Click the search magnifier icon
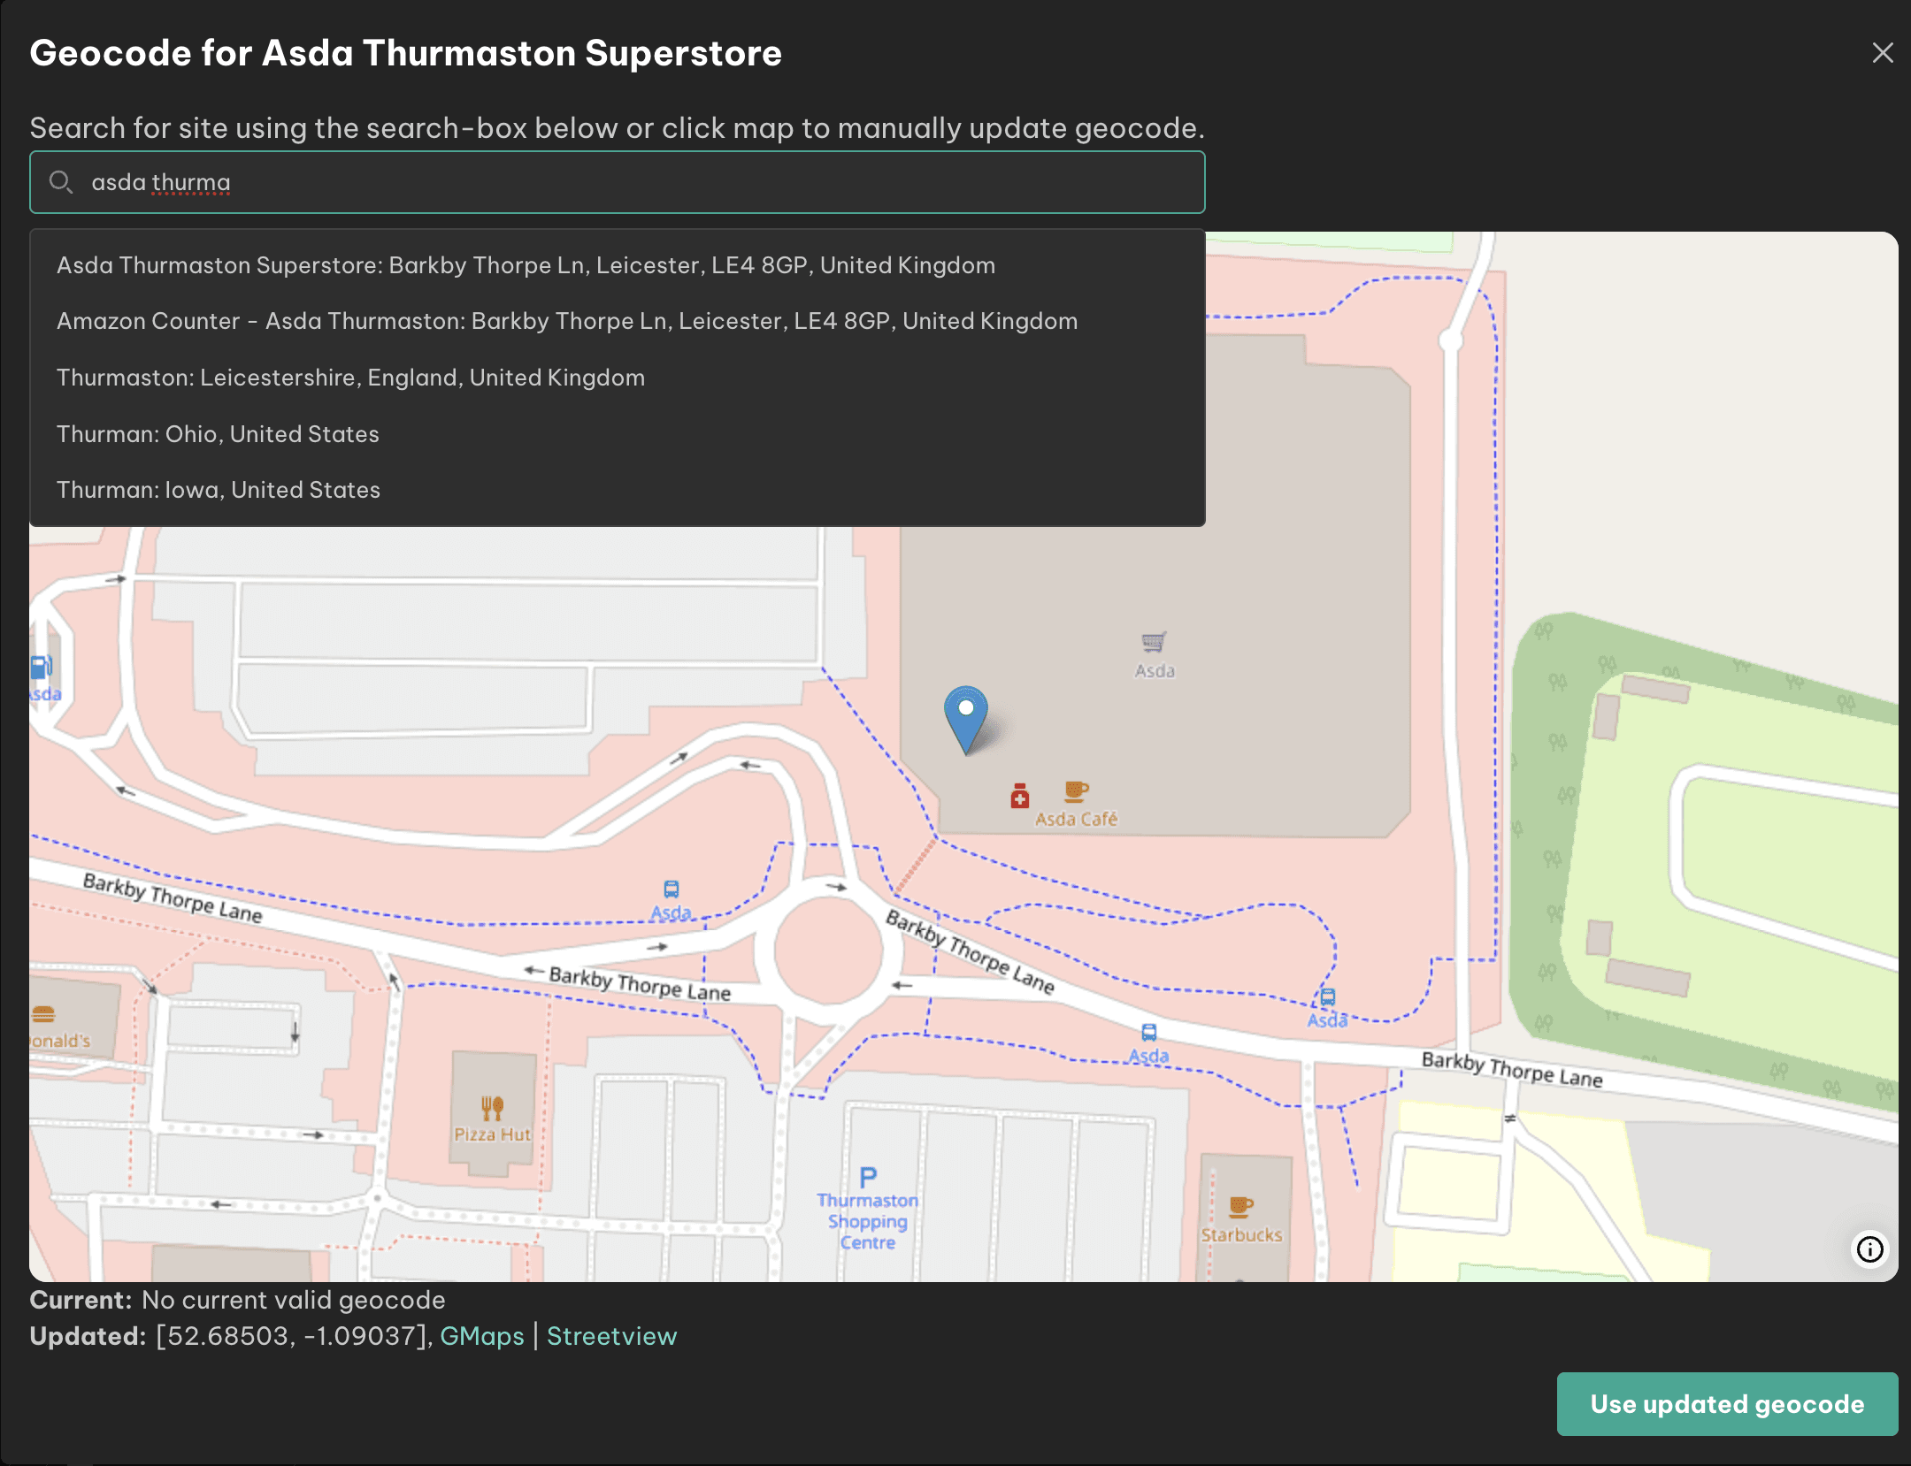The height and width of the screenshot is (1466, 1911). coord(60,182)
